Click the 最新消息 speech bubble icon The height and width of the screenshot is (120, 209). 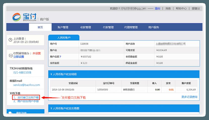pyautogui.click(x=10, y=113)
